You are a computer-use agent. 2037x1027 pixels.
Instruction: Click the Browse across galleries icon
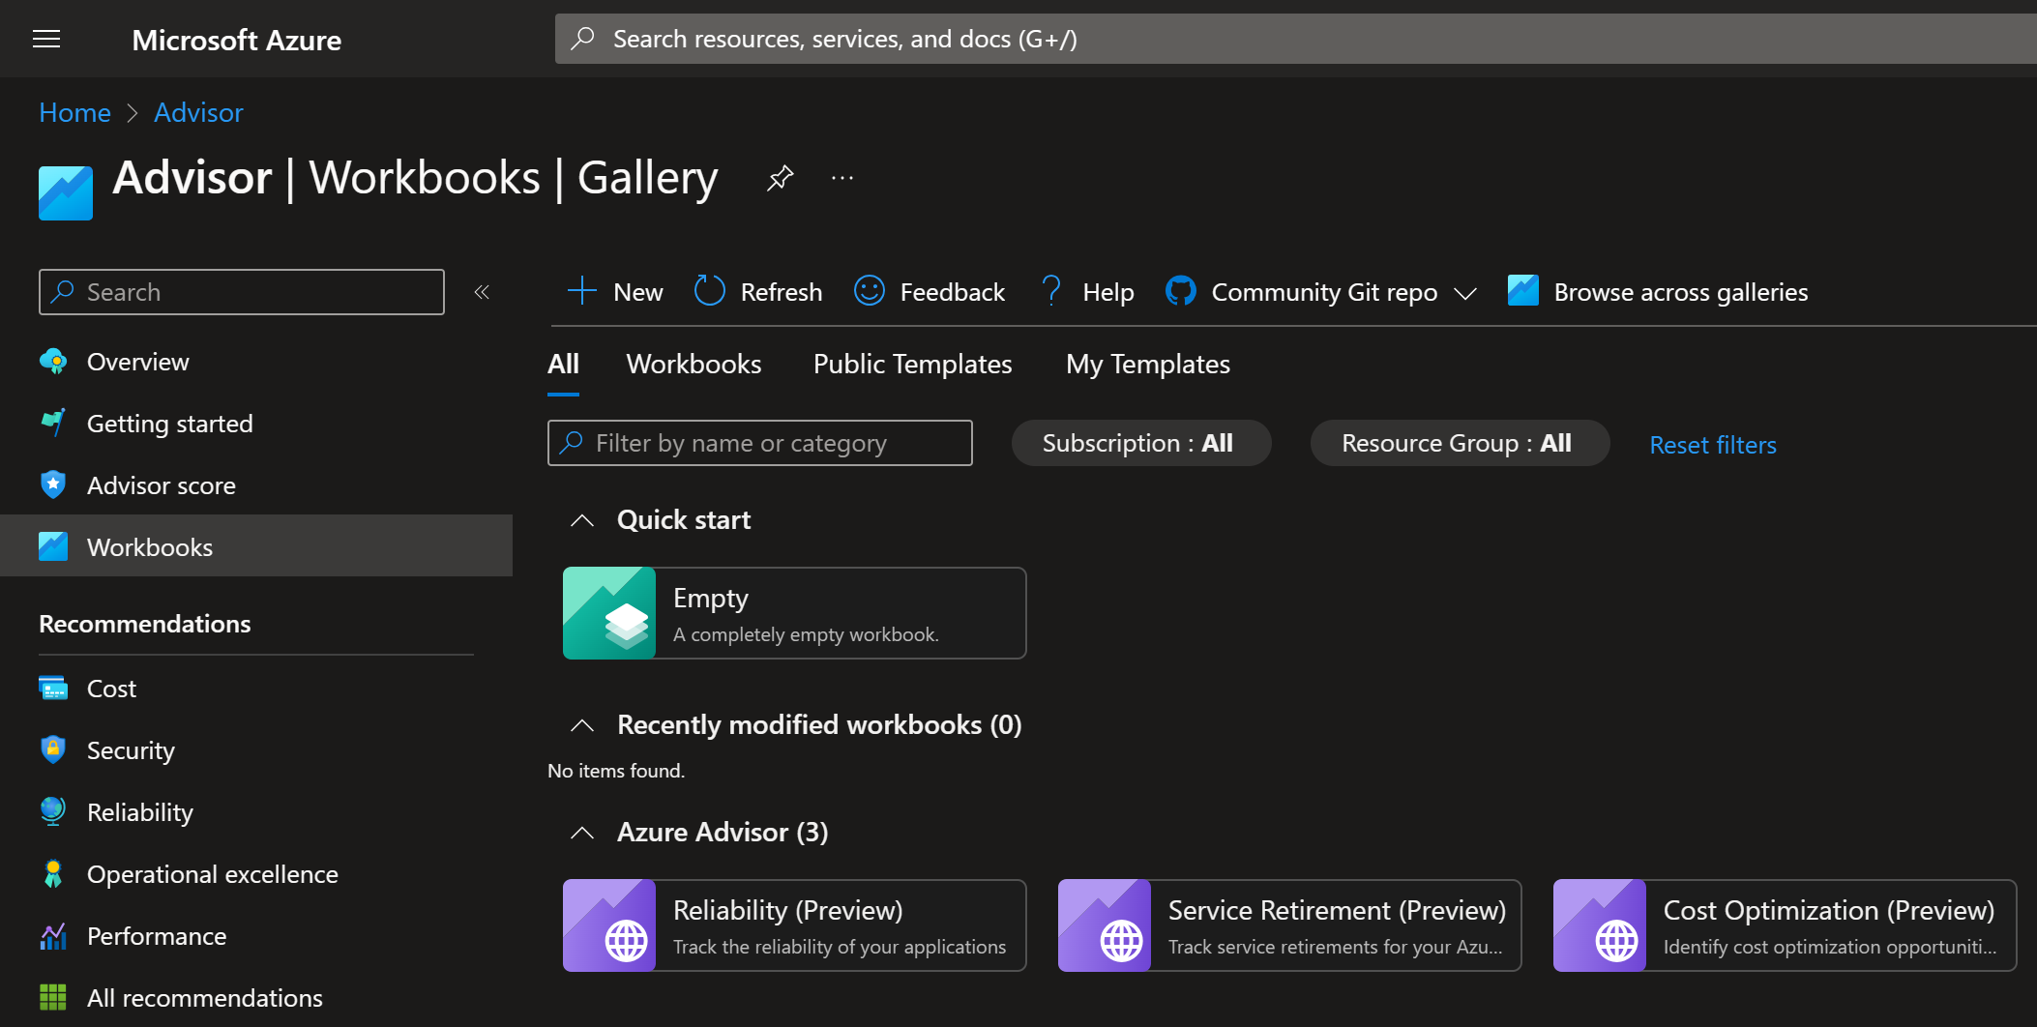click(x=1523, y=291)
